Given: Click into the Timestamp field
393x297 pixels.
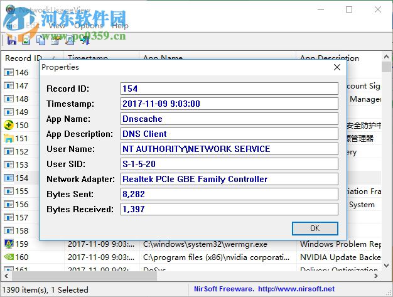Looking at the screenshot, I should pos(229,104).
